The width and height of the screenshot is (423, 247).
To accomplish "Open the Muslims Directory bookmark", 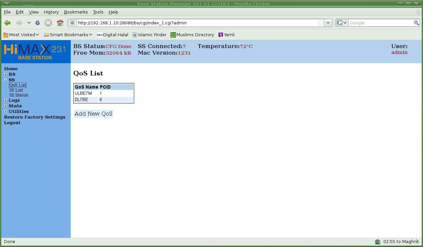I will (192, 35).
